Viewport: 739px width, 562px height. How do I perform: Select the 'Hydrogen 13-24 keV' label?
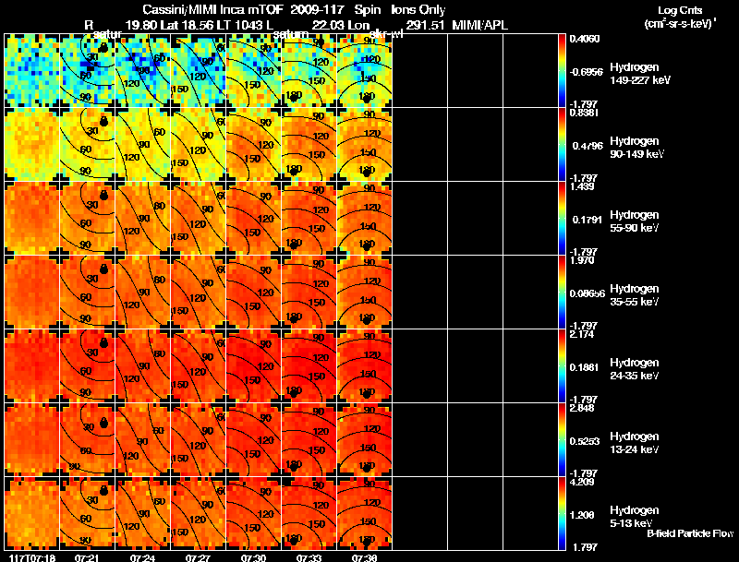635,443
